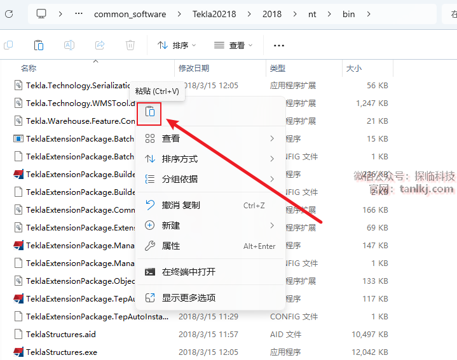Choose 在终端中打开 in the context menu
Image resolution: width=457 pixels, height=360 pixels.
click(x=210, y=272)
